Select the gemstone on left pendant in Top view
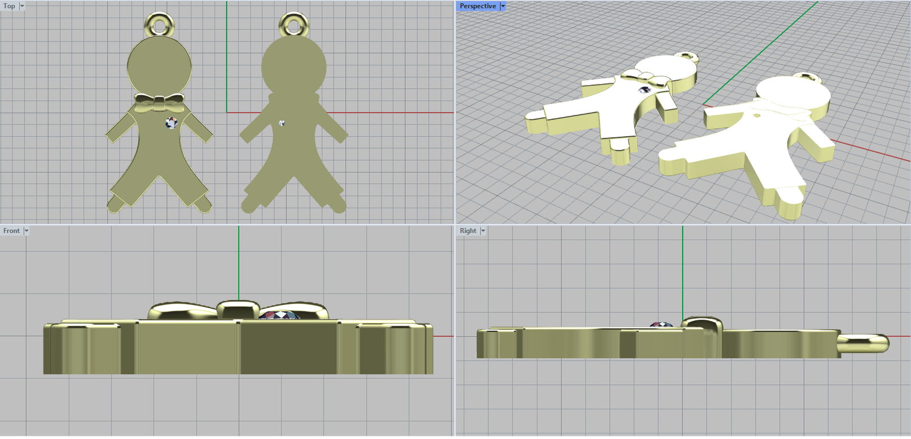911x439 pixels. [171, 123]
